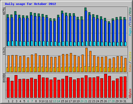Viewport: 133px width, 104px height.
Task: Select day label 25 on the axis
Action: point(101,101)
